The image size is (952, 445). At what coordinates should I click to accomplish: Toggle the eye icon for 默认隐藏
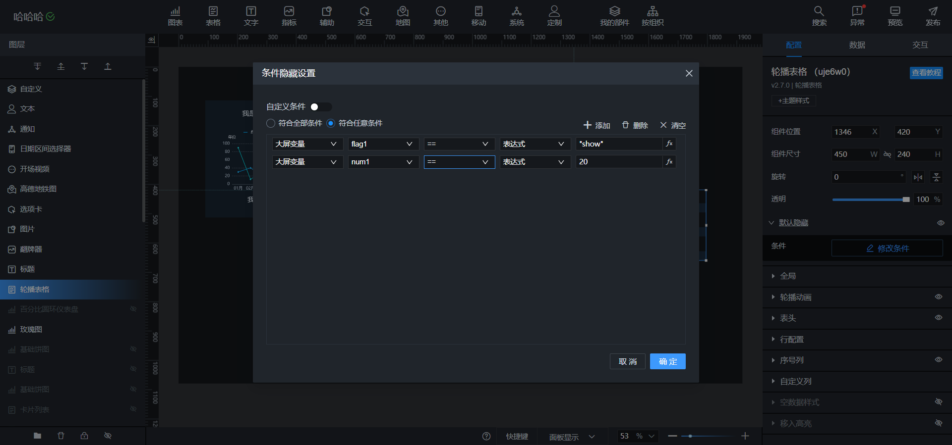pyautogui.click(x=941, y=223)
